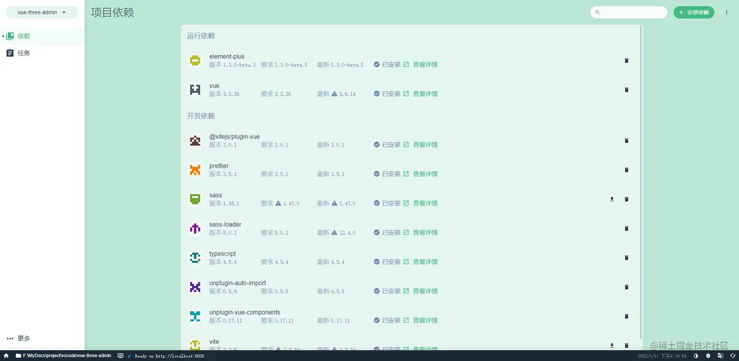Remove prettier using its trash icon
Screen dimensions: 739x361
click(x=626, y=170)
